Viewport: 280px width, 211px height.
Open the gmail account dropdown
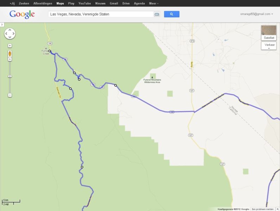click(256, 14)
